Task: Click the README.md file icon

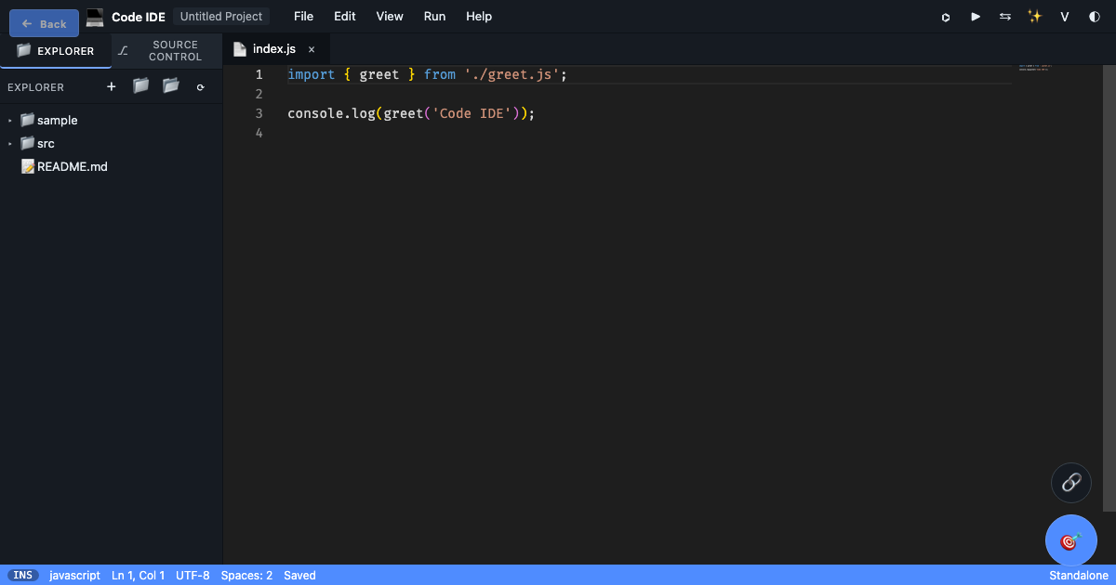Action: pos(28,167)
